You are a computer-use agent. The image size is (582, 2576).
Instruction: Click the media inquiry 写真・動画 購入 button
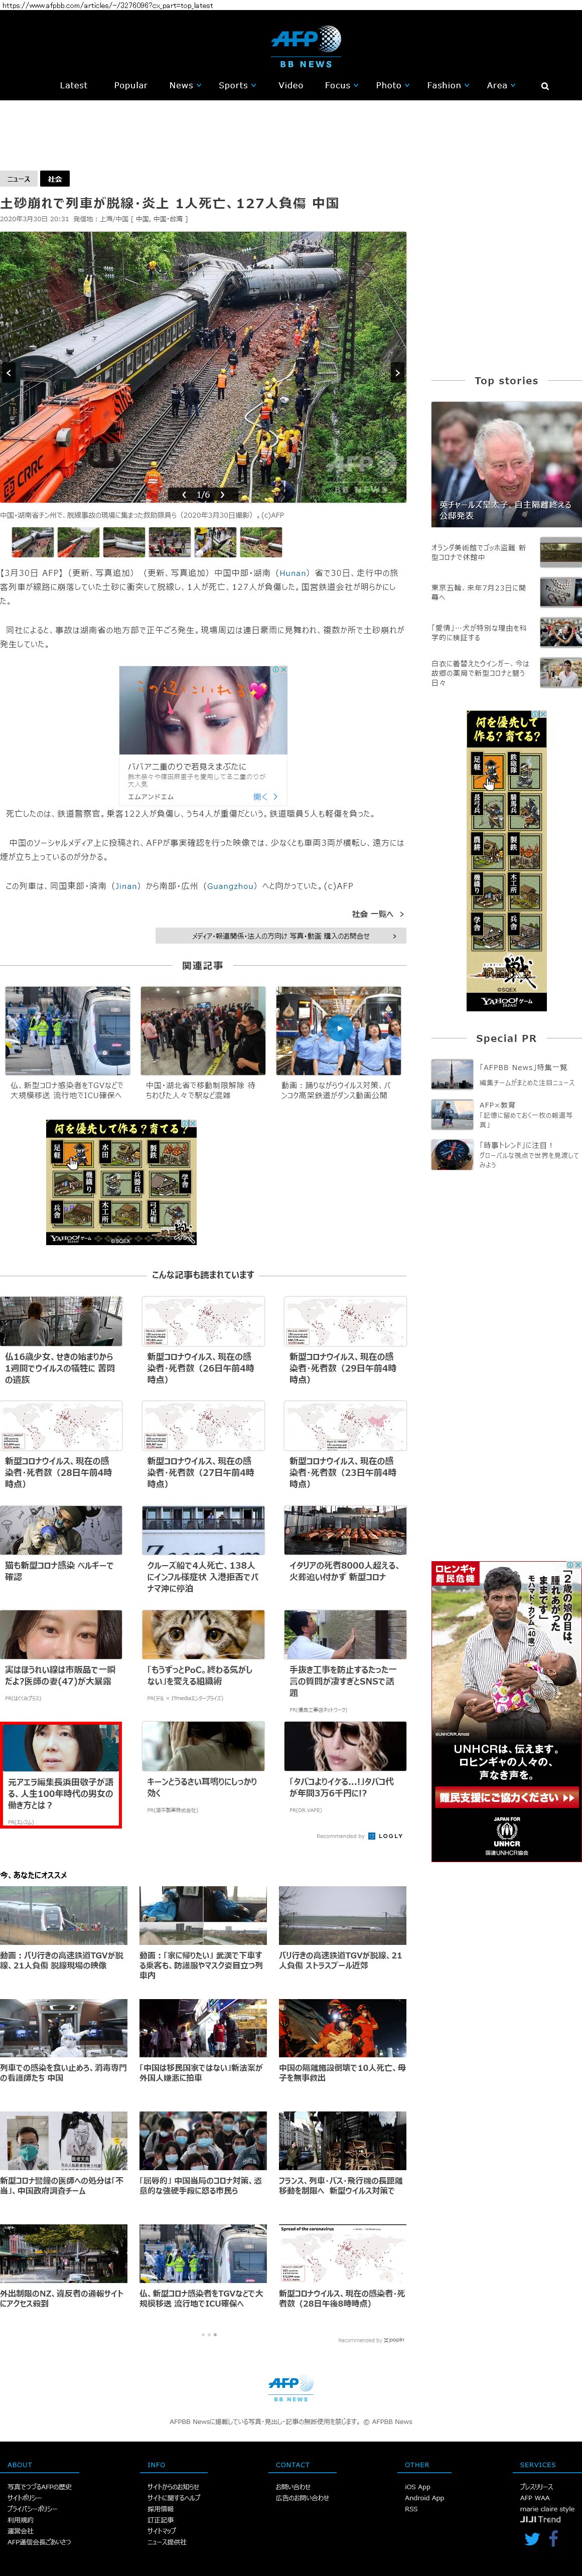point(281,936)
